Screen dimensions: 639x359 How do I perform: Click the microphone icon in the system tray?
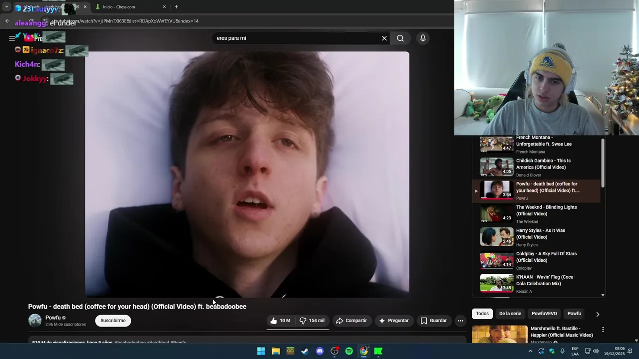[563, 351]
